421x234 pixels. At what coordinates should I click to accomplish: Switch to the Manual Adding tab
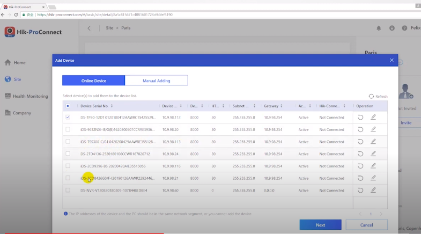tap(156, 81)
